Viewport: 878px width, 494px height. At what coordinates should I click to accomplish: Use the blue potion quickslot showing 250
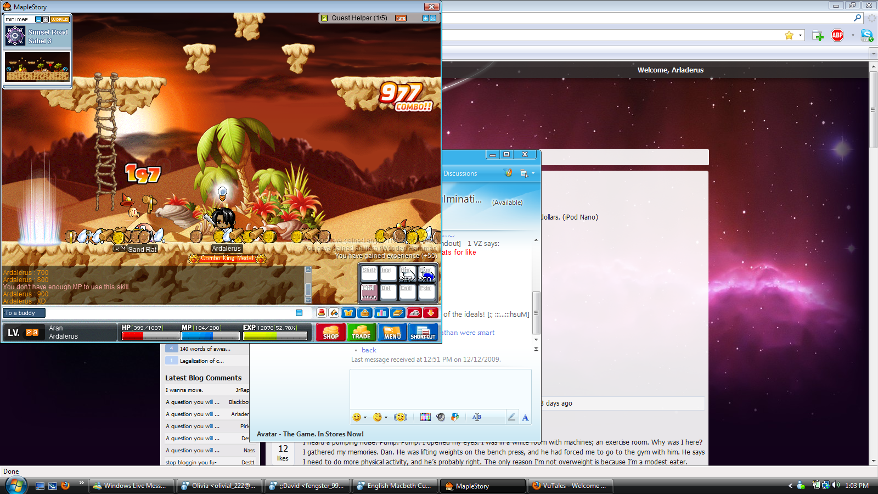(x=426, y=274)
